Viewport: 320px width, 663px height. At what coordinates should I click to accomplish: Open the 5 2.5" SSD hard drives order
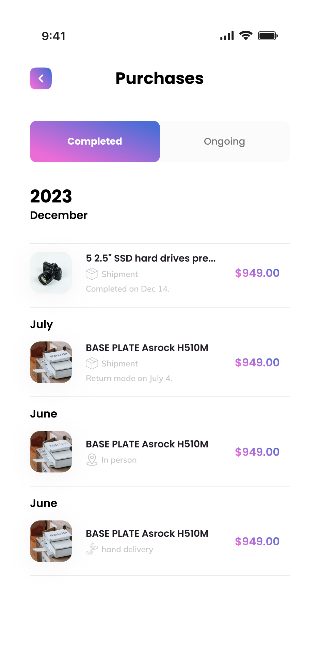[151, 258]
